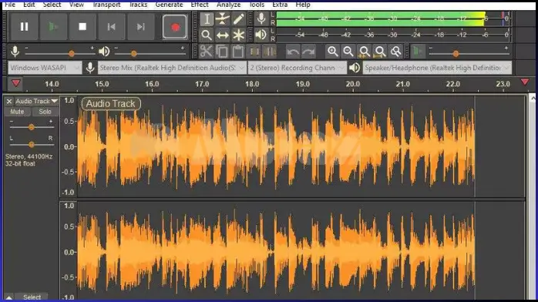Open the Select menu
Screen dimensions: 538x302
pos(52,5)
